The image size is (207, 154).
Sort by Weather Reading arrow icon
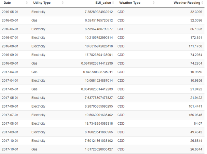202,3
